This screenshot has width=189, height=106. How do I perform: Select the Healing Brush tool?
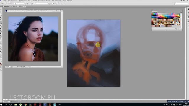click(1, 25)
